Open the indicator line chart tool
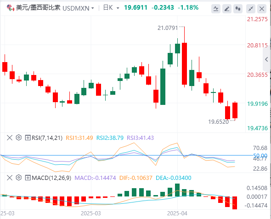Screen dimensions: 271x219 216,9
